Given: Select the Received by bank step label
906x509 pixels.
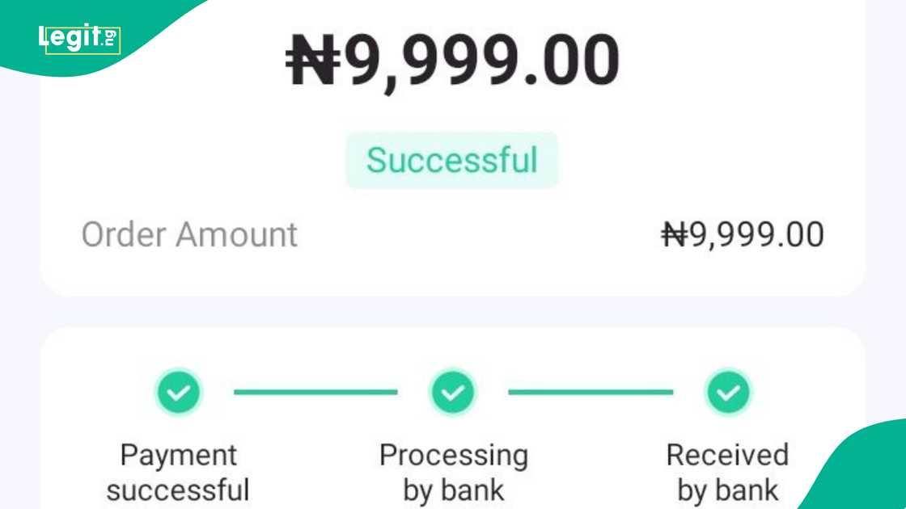Looking at the screenshot, I should click(727, 471).
